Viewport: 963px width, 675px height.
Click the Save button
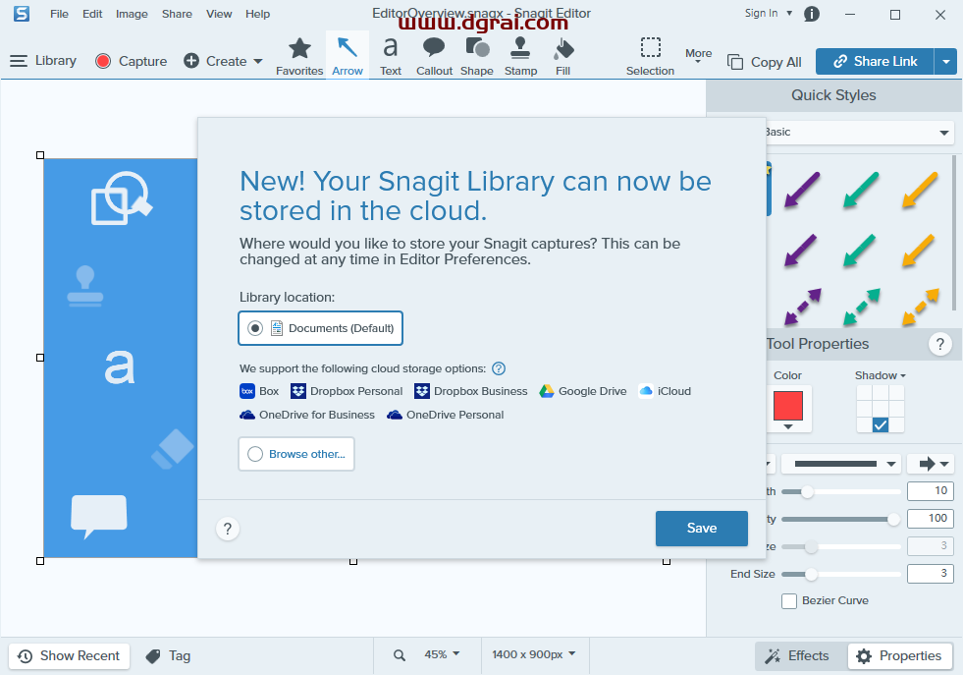point(701,528)
